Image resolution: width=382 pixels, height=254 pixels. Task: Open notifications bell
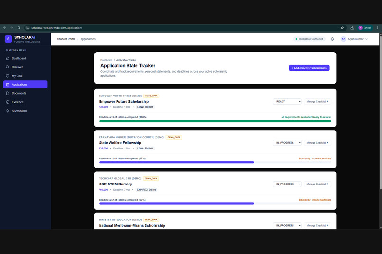pyautogui.click(x=332, y=39)
